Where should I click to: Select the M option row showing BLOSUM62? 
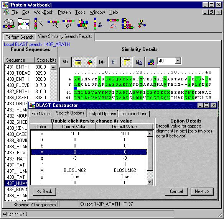(89, 170)
